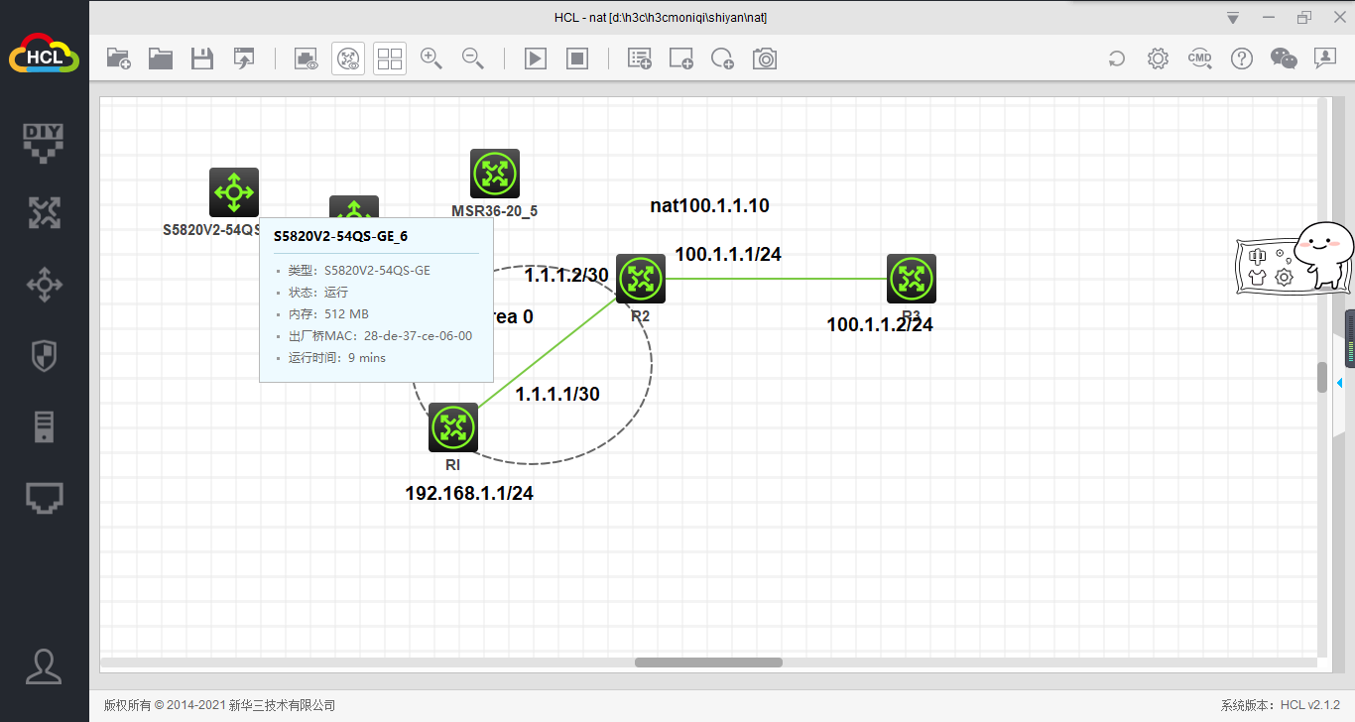Select the R2 router on the canvas
Image resolution: width=1355 pixels, height=722 pixels.
(x=641, y=279)
